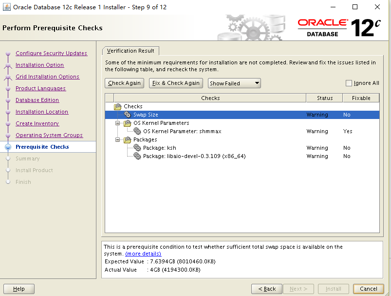The width and height of the screenshot is (391, 296).
Task: Go to Installation Location step
Action: 42,112
